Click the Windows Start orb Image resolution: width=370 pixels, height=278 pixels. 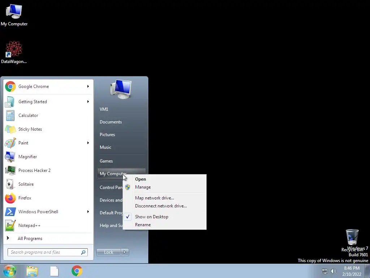[x=9, y=271]
